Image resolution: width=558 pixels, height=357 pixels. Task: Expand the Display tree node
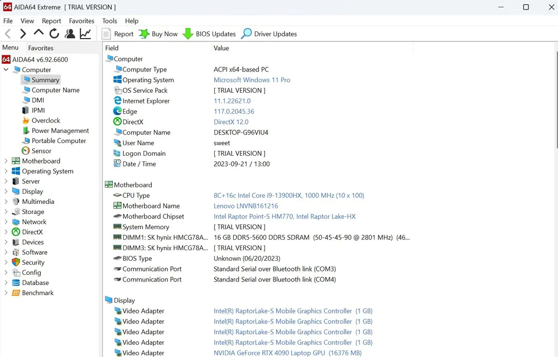[x=6, y=191]
